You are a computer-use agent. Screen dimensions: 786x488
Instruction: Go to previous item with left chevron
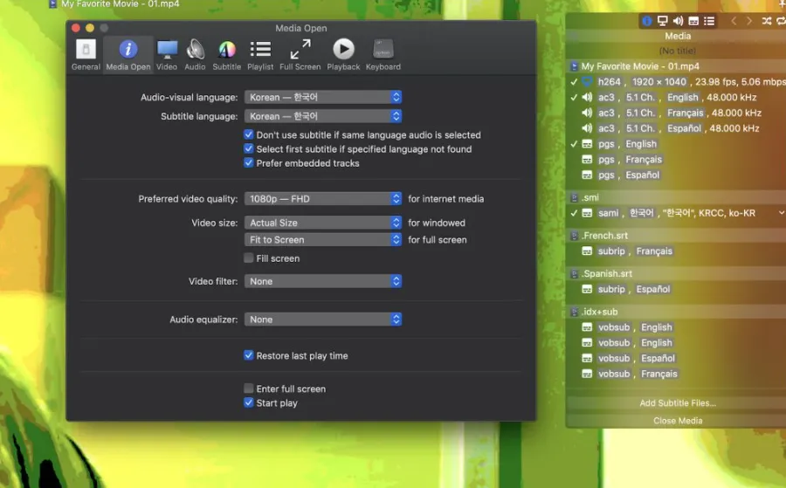click(734, 21)
